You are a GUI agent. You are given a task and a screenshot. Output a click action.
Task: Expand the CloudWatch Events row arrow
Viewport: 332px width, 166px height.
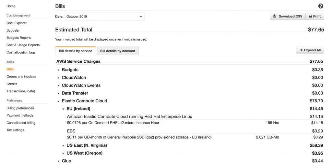click(x=58, y=86)
